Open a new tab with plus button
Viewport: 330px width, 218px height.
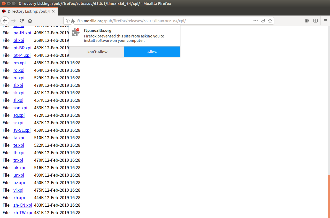point(62,11)
